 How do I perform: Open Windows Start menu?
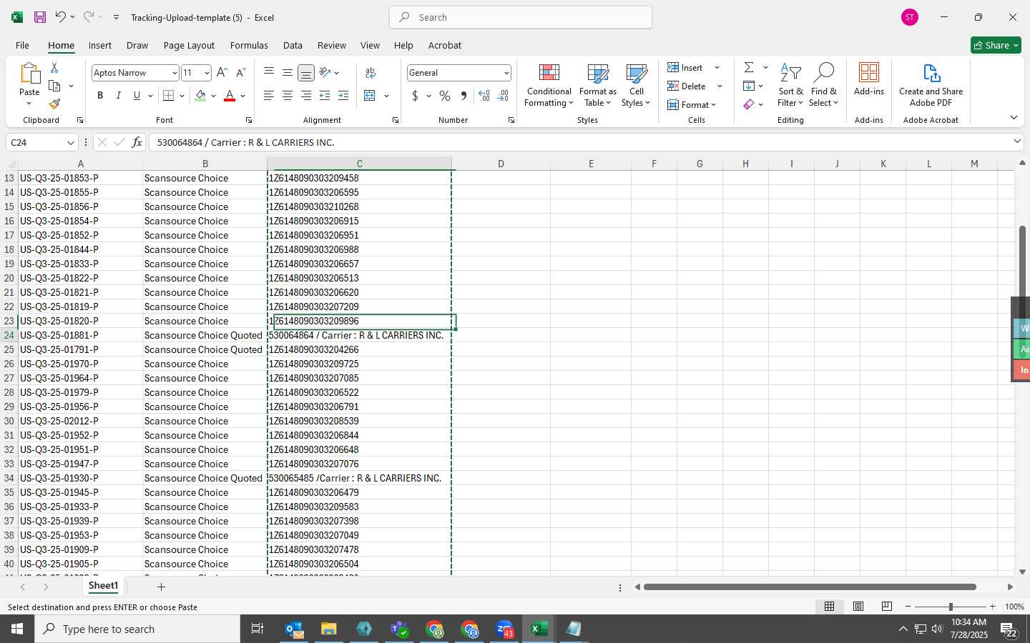[17, 629]
